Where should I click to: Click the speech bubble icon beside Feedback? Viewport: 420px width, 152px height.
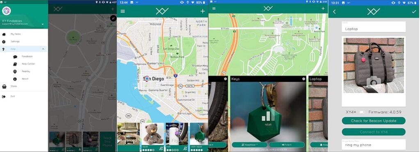click(15, 57)
